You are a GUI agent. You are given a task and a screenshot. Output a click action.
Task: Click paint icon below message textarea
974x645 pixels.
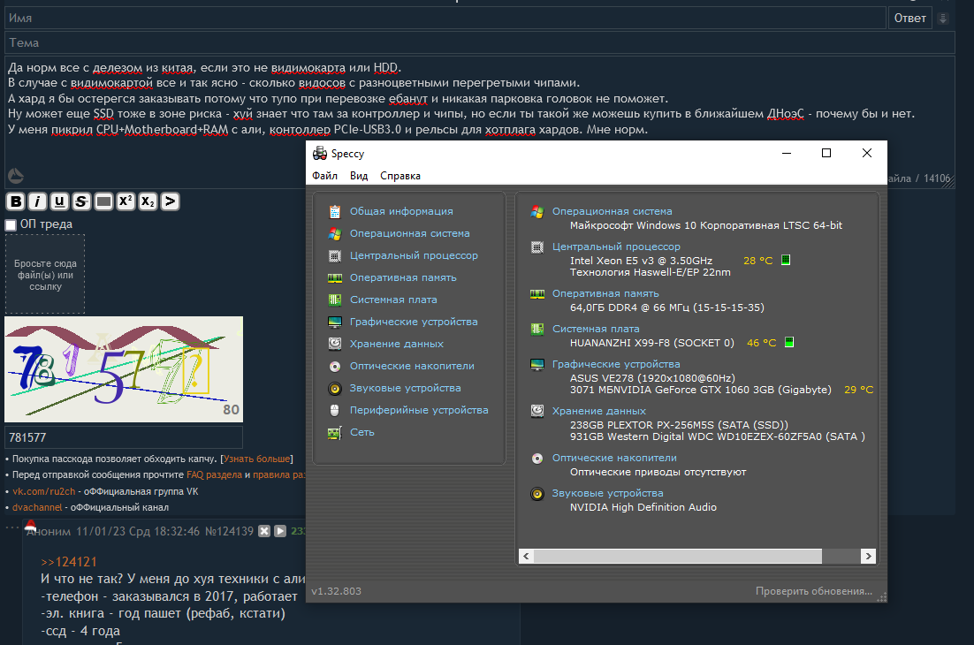pyautogui.click(x=16, y=177)
